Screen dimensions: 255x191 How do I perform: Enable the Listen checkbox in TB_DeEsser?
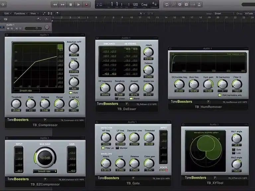point(117,98)
